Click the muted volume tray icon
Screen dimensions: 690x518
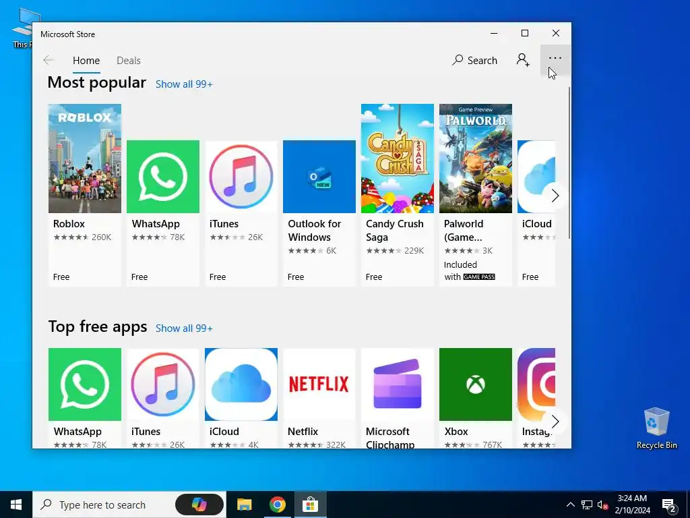602,505
